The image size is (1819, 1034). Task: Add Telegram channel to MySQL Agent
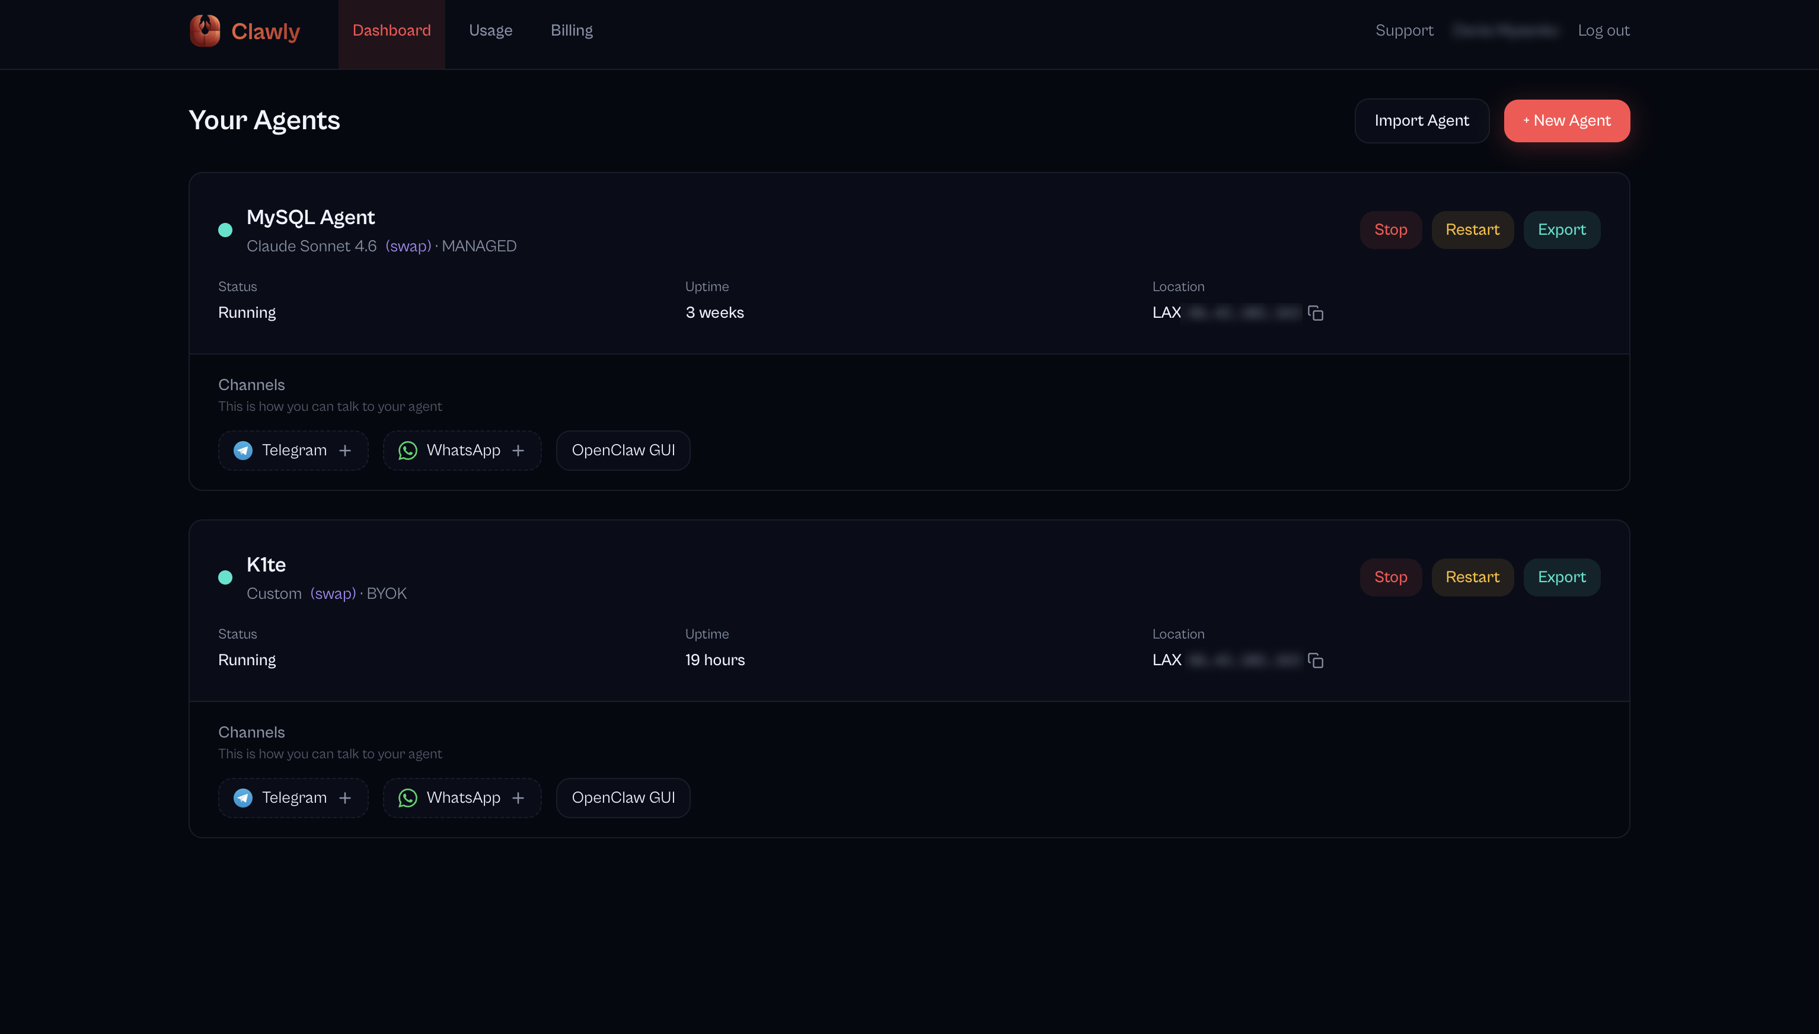(x=293, y=450)
